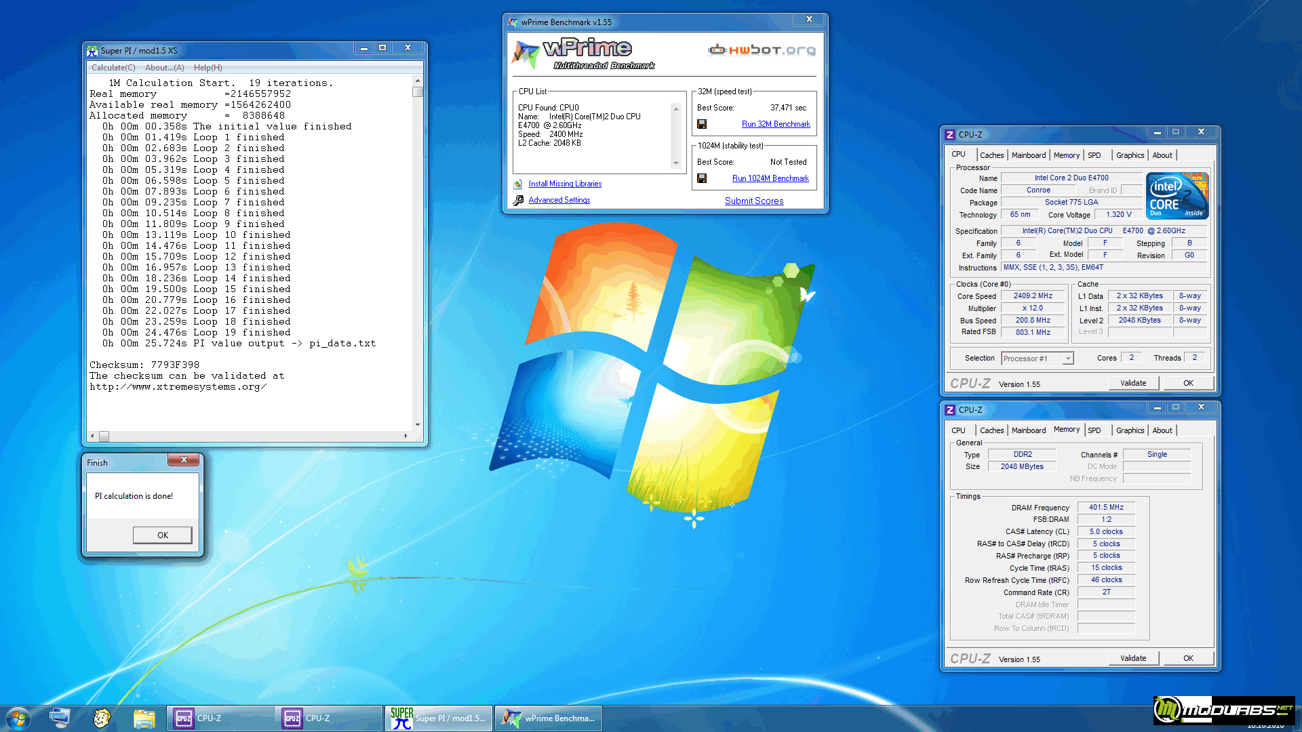Click the Super PI vertical scroll down arrow

pos(418,425)
